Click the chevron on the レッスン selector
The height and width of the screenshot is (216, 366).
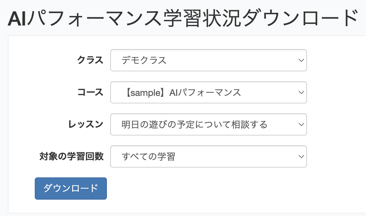(300, 124)
